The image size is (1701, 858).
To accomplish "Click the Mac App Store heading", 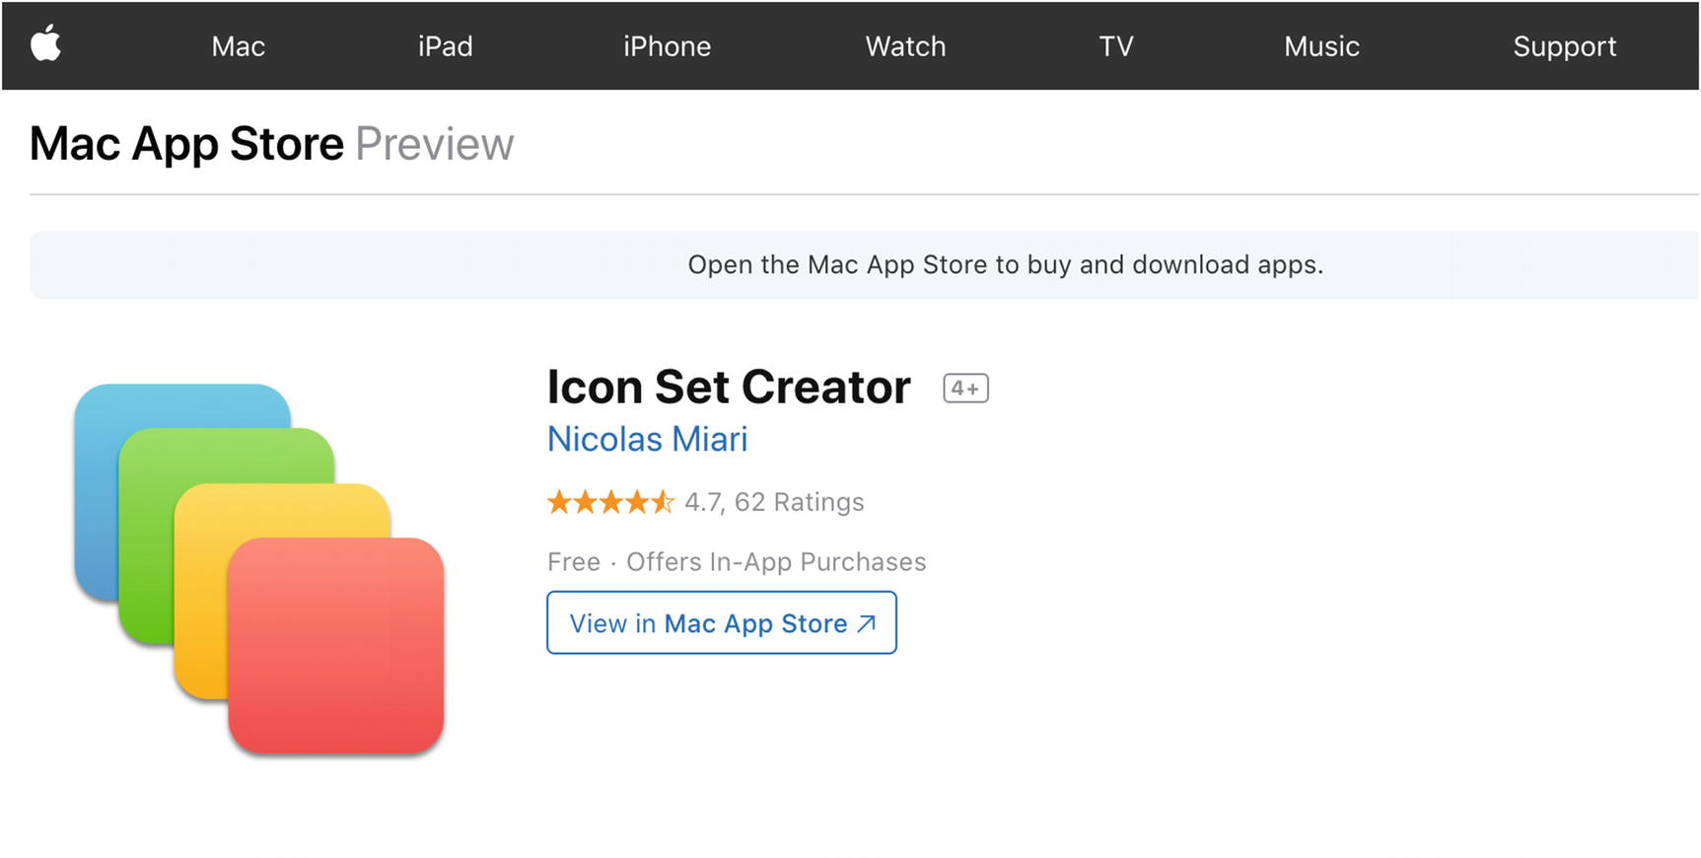I will pyautogui.click(x=187, y=144).
